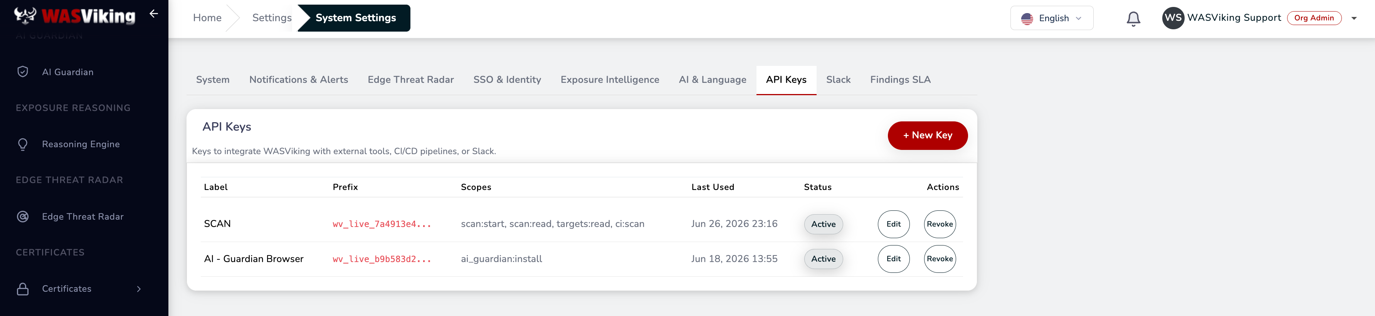Click the Prefix column header

[x=345, y=187]
